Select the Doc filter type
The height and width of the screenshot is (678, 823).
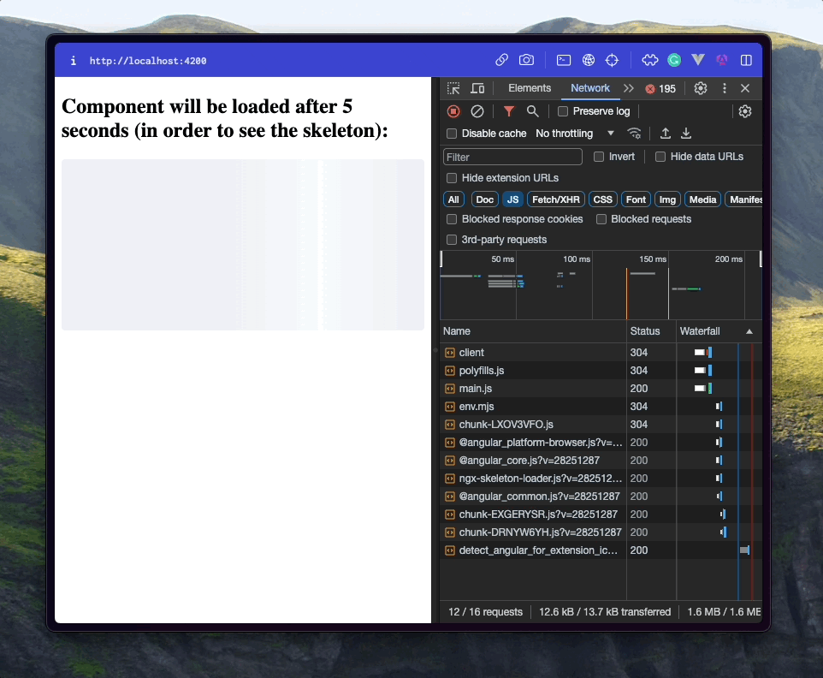(484, 199)
